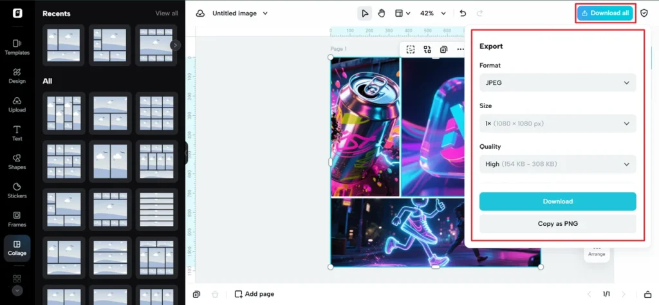Click the shield privacy icon
Screen dimensions: 659x305
pyautogui.click(x=644, y=13)
